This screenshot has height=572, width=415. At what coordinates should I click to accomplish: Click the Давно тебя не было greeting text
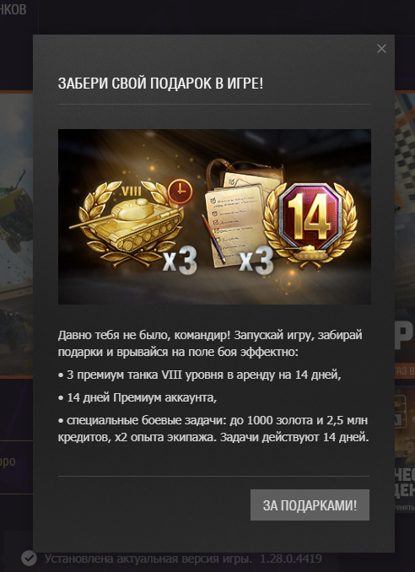tap(210, 343)
